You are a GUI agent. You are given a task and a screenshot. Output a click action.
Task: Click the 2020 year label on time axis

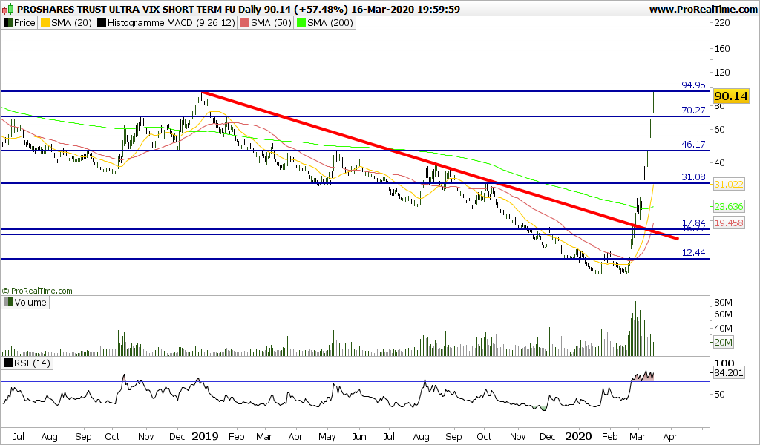578,436
